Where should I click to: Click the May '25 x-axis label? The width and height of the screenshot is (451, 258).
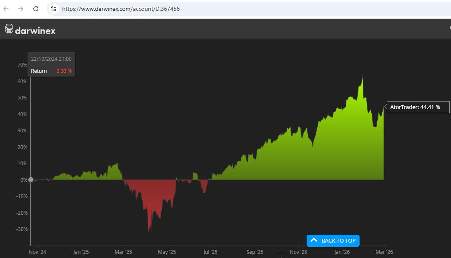[x=167, y=252]
